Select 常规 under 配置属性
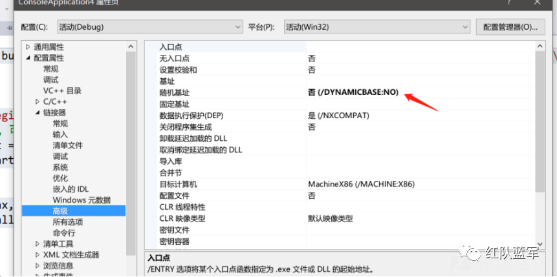Viewport: 557px width, 277px height. 51,69
